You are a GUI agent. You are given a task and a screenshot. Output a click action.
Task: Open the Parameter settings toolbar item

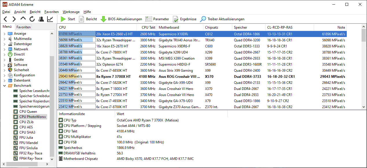[x=157, y=19]
